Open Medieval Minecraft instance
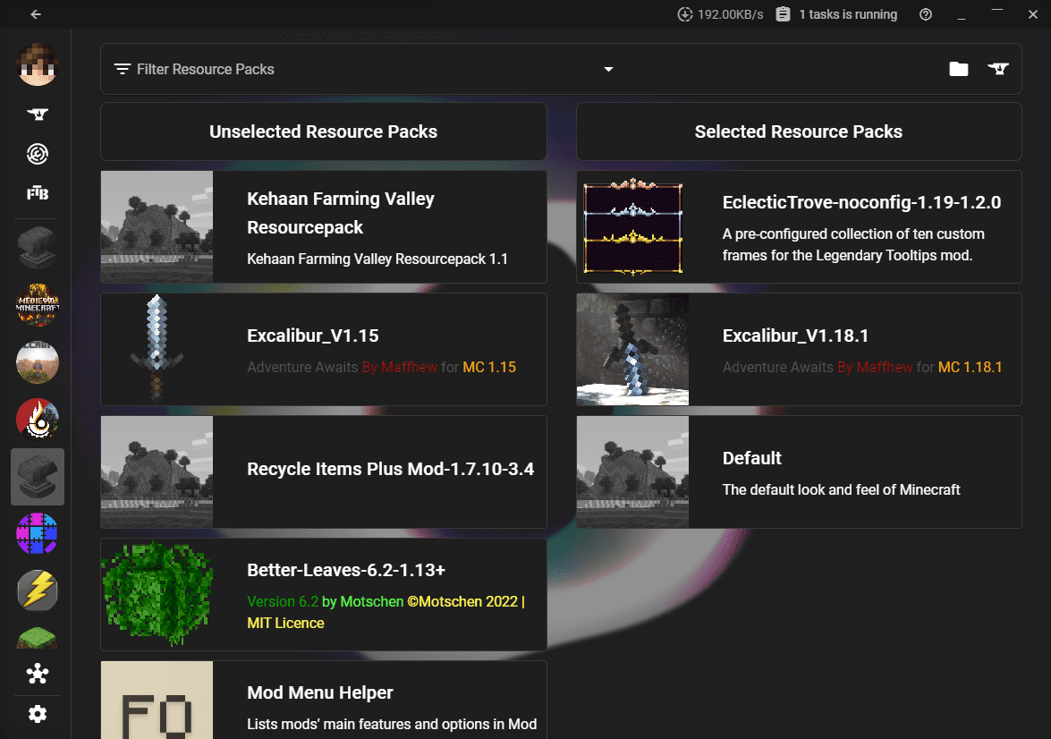This screenshot has height=739, width=1051. [38, 304]
